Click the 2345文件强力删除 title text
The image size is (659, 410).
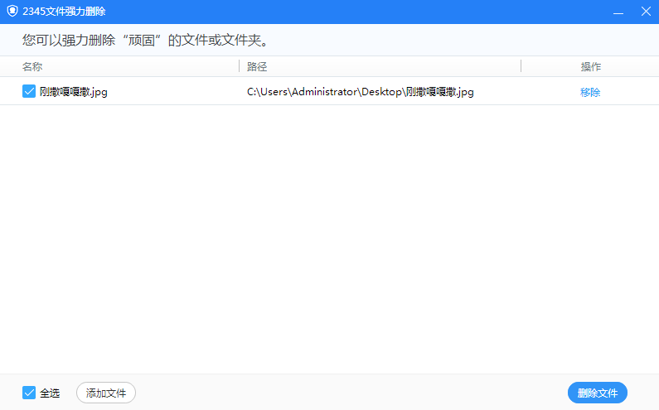(63, 12)
